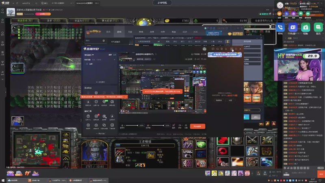This screenshot has height=183, width=325.
Task: Click the medal icon in room window header
Action: click(x=228, y=42)
